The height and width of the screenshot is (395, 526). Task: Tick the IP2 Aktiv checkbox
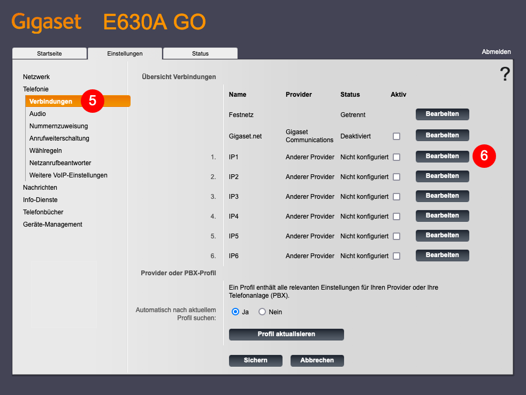(x=397, y=177)
